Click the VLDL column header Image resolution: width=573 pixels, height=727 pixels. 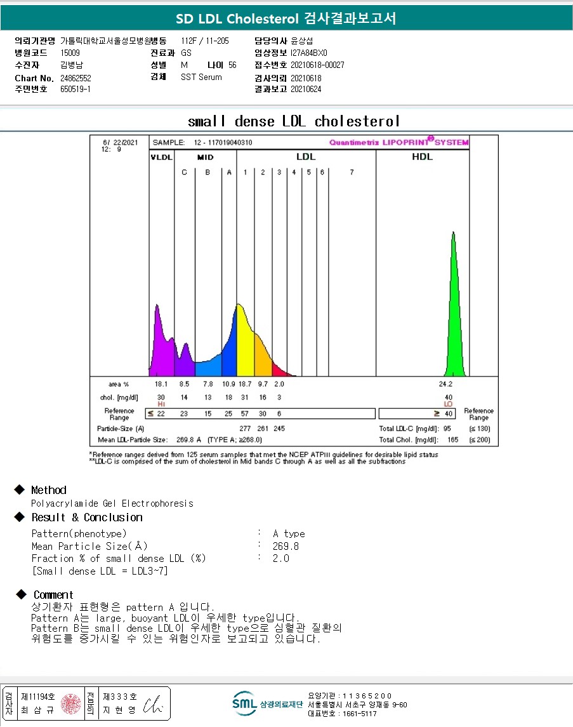tap(161, 157)
